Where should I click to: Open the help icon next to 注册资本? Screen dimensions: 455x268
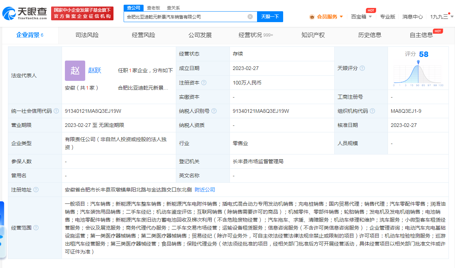(204, 83)
